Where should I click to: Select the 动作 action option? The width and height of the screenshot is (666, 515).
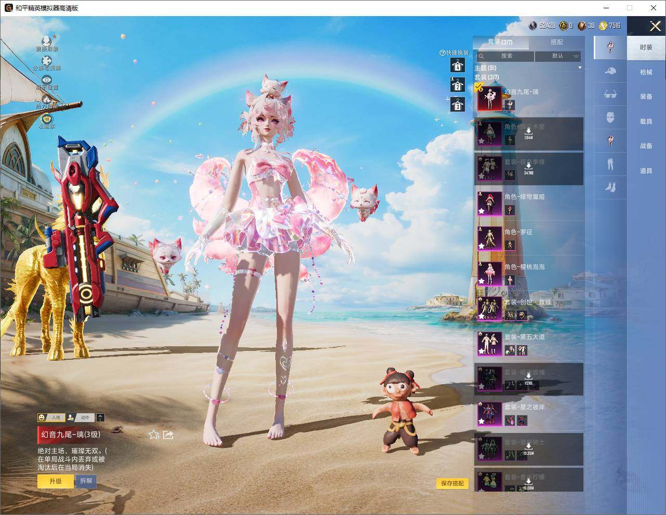[81, 417]
